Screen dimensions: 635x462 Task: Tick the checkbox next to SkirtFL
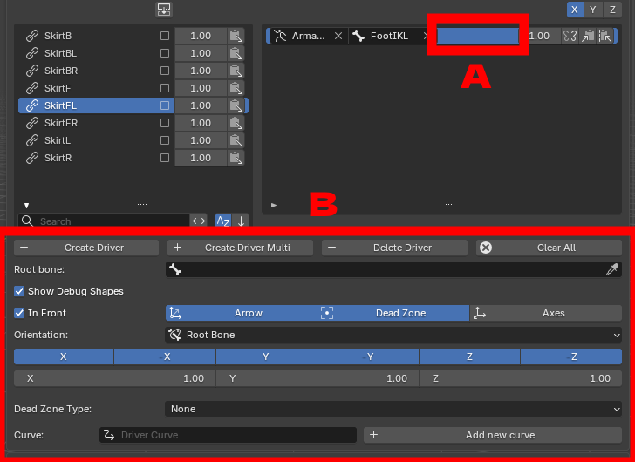tap(164, 105)
